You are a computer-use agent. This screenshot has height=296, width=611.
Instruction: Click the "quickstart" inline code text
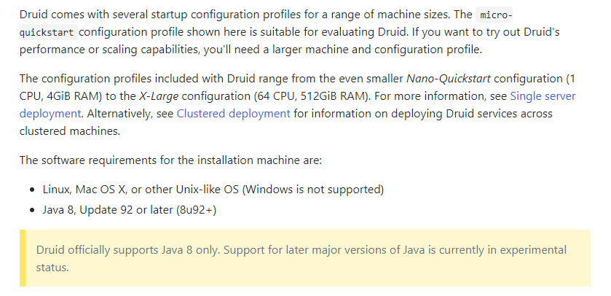click(x=49, y=32)
